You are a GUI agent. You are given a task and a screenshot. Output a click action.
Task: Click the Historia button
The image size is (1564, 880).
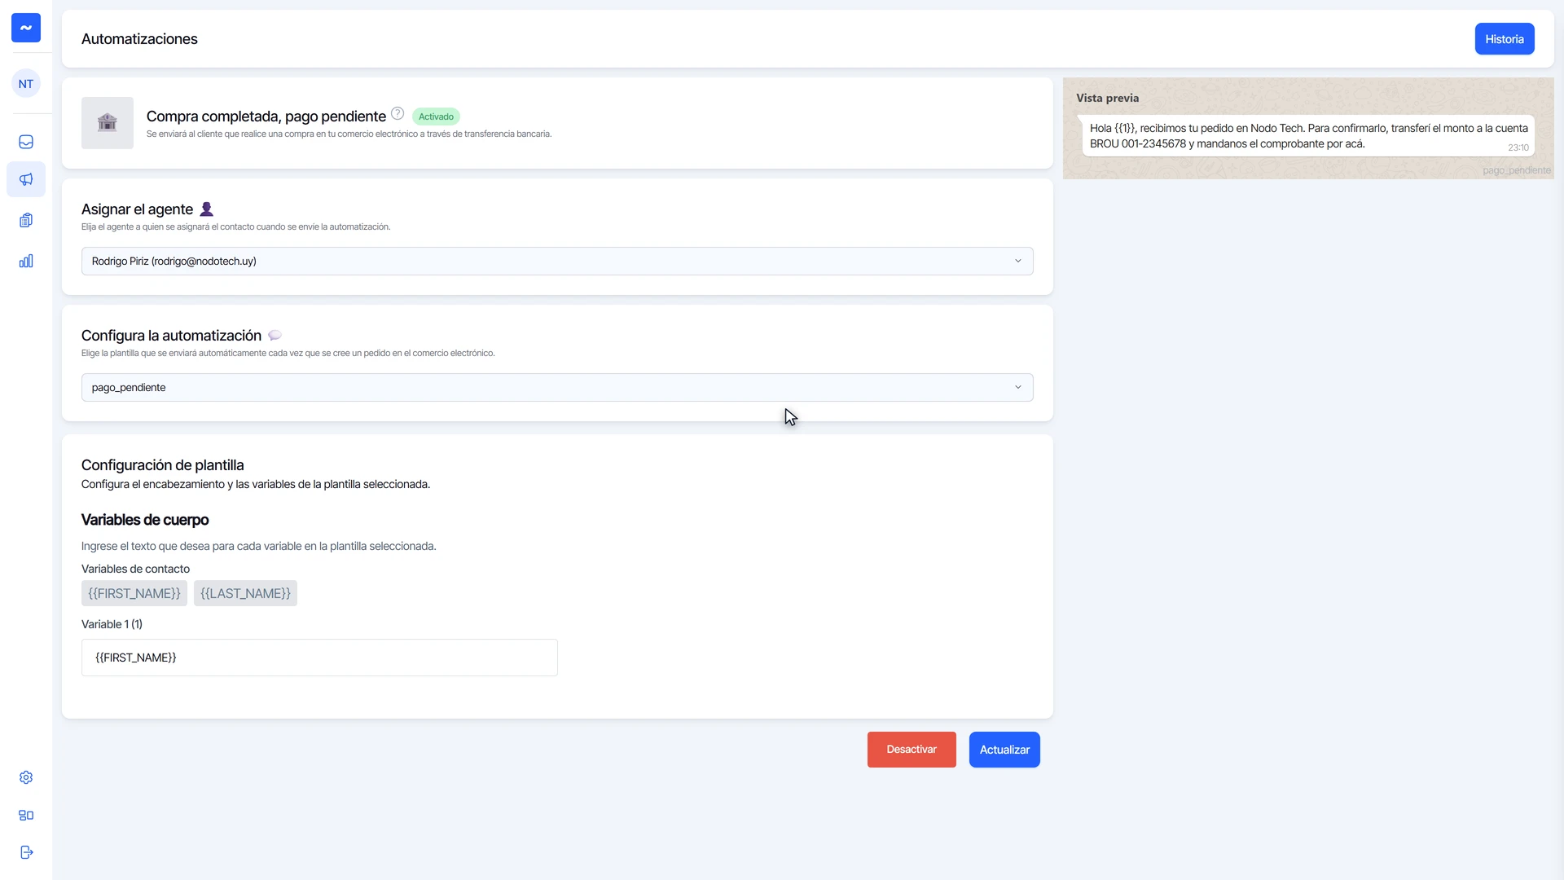point(1505,39)
